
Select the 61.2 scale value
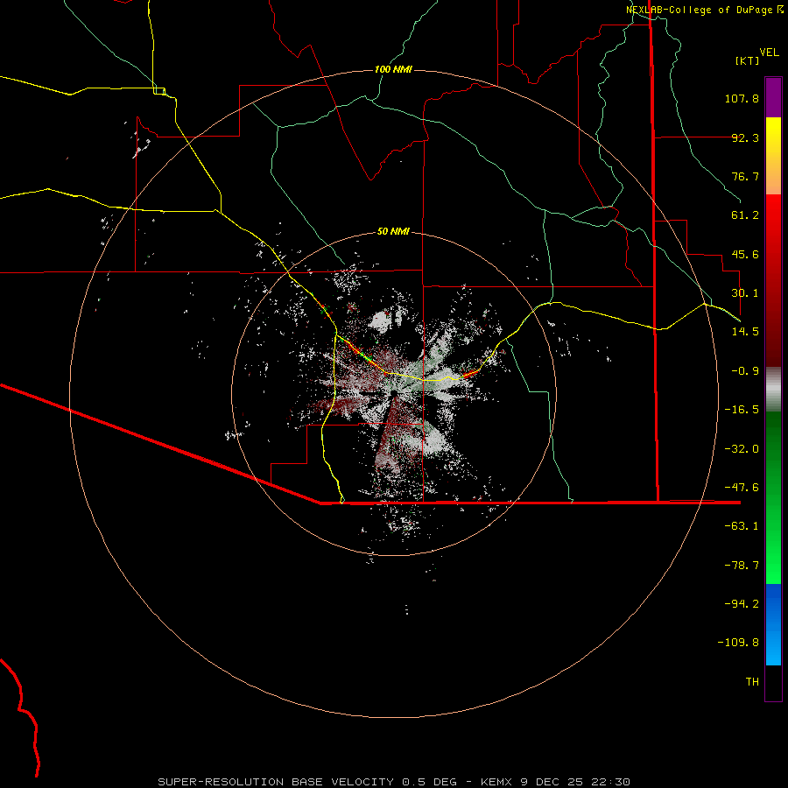745,215
